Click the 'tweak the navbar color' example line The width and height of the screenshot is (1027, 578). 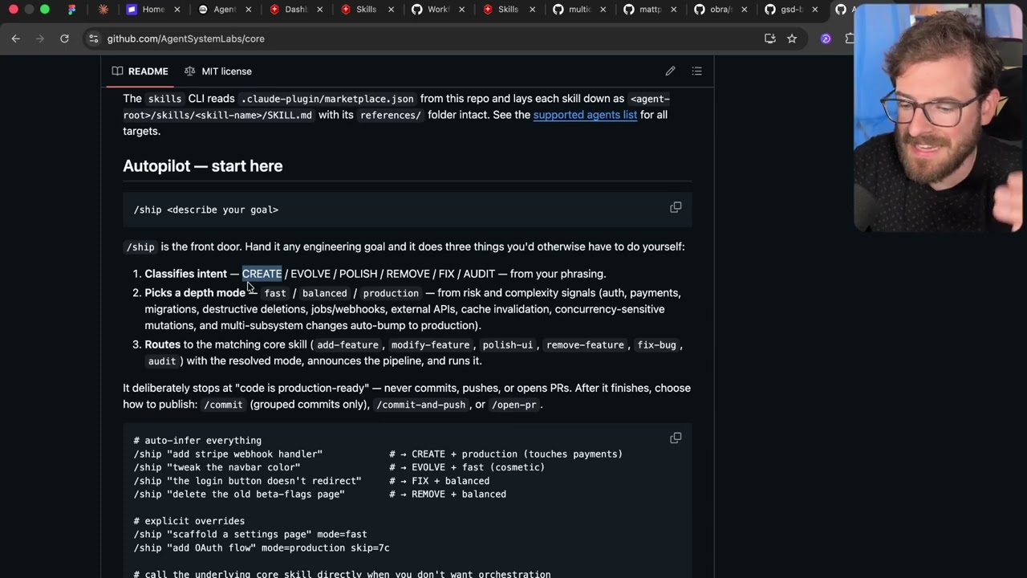[339, 467]
